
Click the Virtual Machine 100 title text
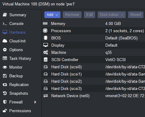tap(39, 4)
